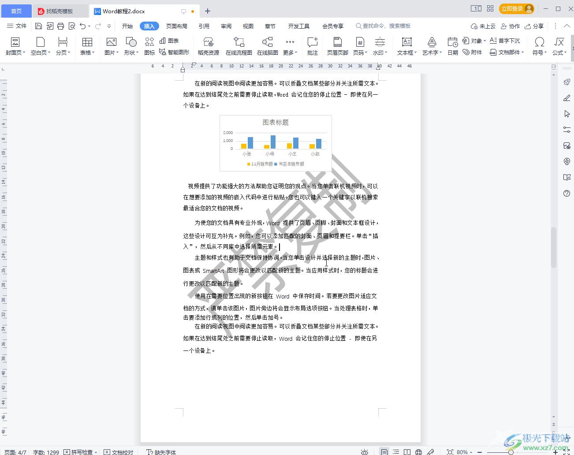Click the Picture (图片) insert icon
This screenshot has height=455, width=574.
pyautogui.click(x=111, y=42)
